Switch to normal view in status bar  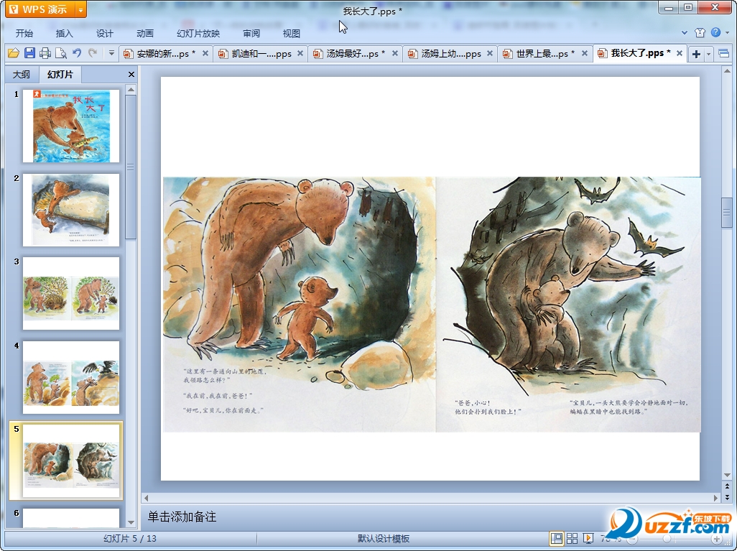coord(556,538)
